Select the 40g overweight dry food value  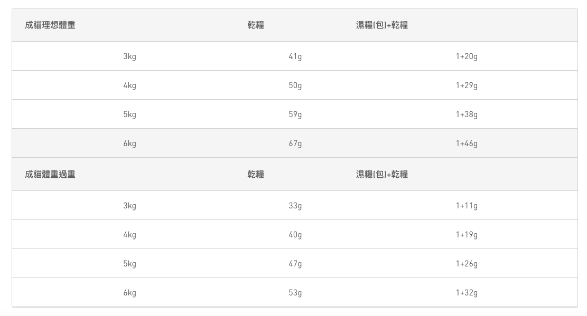click(295, 235)
